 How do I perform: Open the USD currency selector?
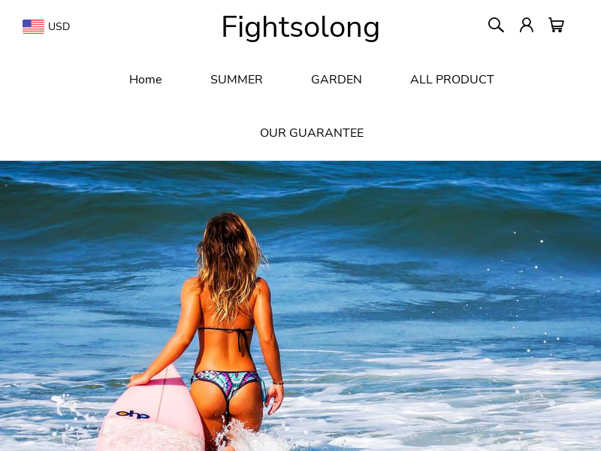pos(47,26)
